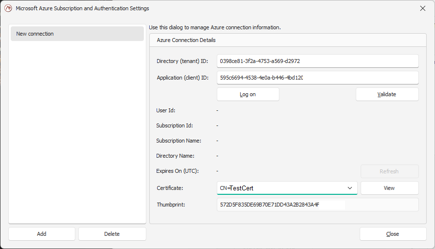435x249 pixels.
Task: Click the User Id label
Action: click(x=165, y=110)
